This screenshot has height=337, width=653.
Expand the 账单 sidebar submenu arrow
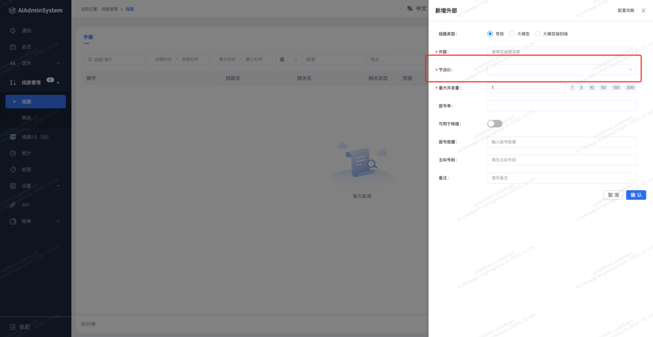pos(58,221)
